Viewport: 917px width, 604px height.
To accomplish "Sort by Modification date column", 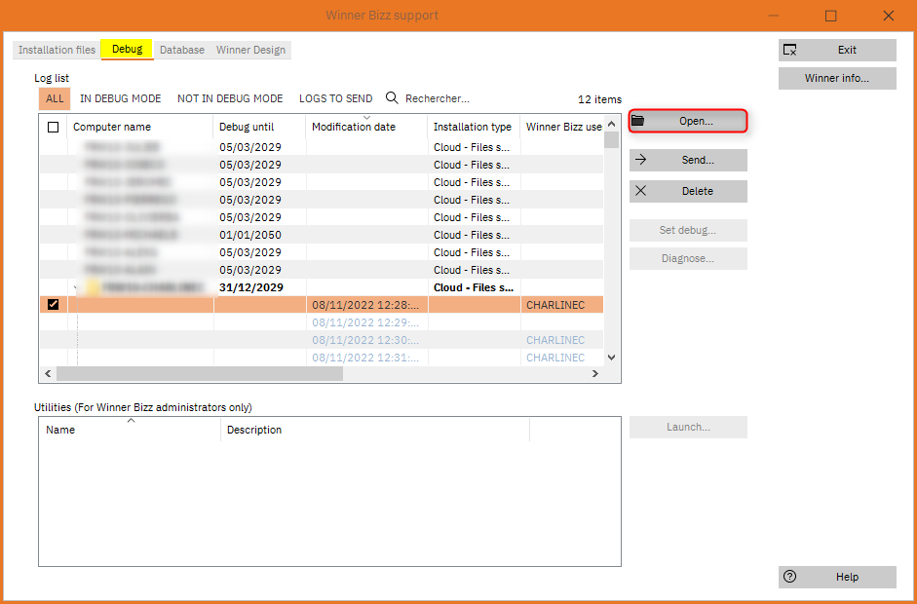I will (366, 127).
